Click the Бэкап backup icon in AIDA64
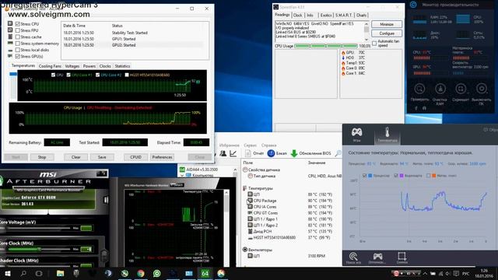The height and width of the screenshot is (280, 498). 271,153
